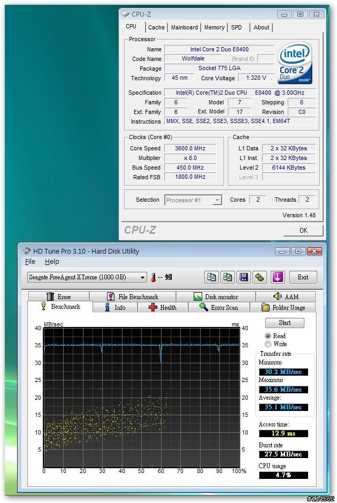This screenshot has height=503, width=337.
Task: Open the Health tab
Action: 163,307
